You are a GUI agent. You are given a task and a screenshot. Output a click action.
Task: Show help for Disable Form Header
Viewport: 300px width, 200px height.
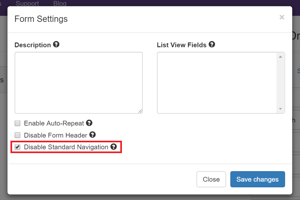point(92,135)
